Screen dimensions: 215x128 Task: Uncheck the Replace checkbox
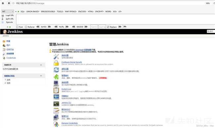108,27
